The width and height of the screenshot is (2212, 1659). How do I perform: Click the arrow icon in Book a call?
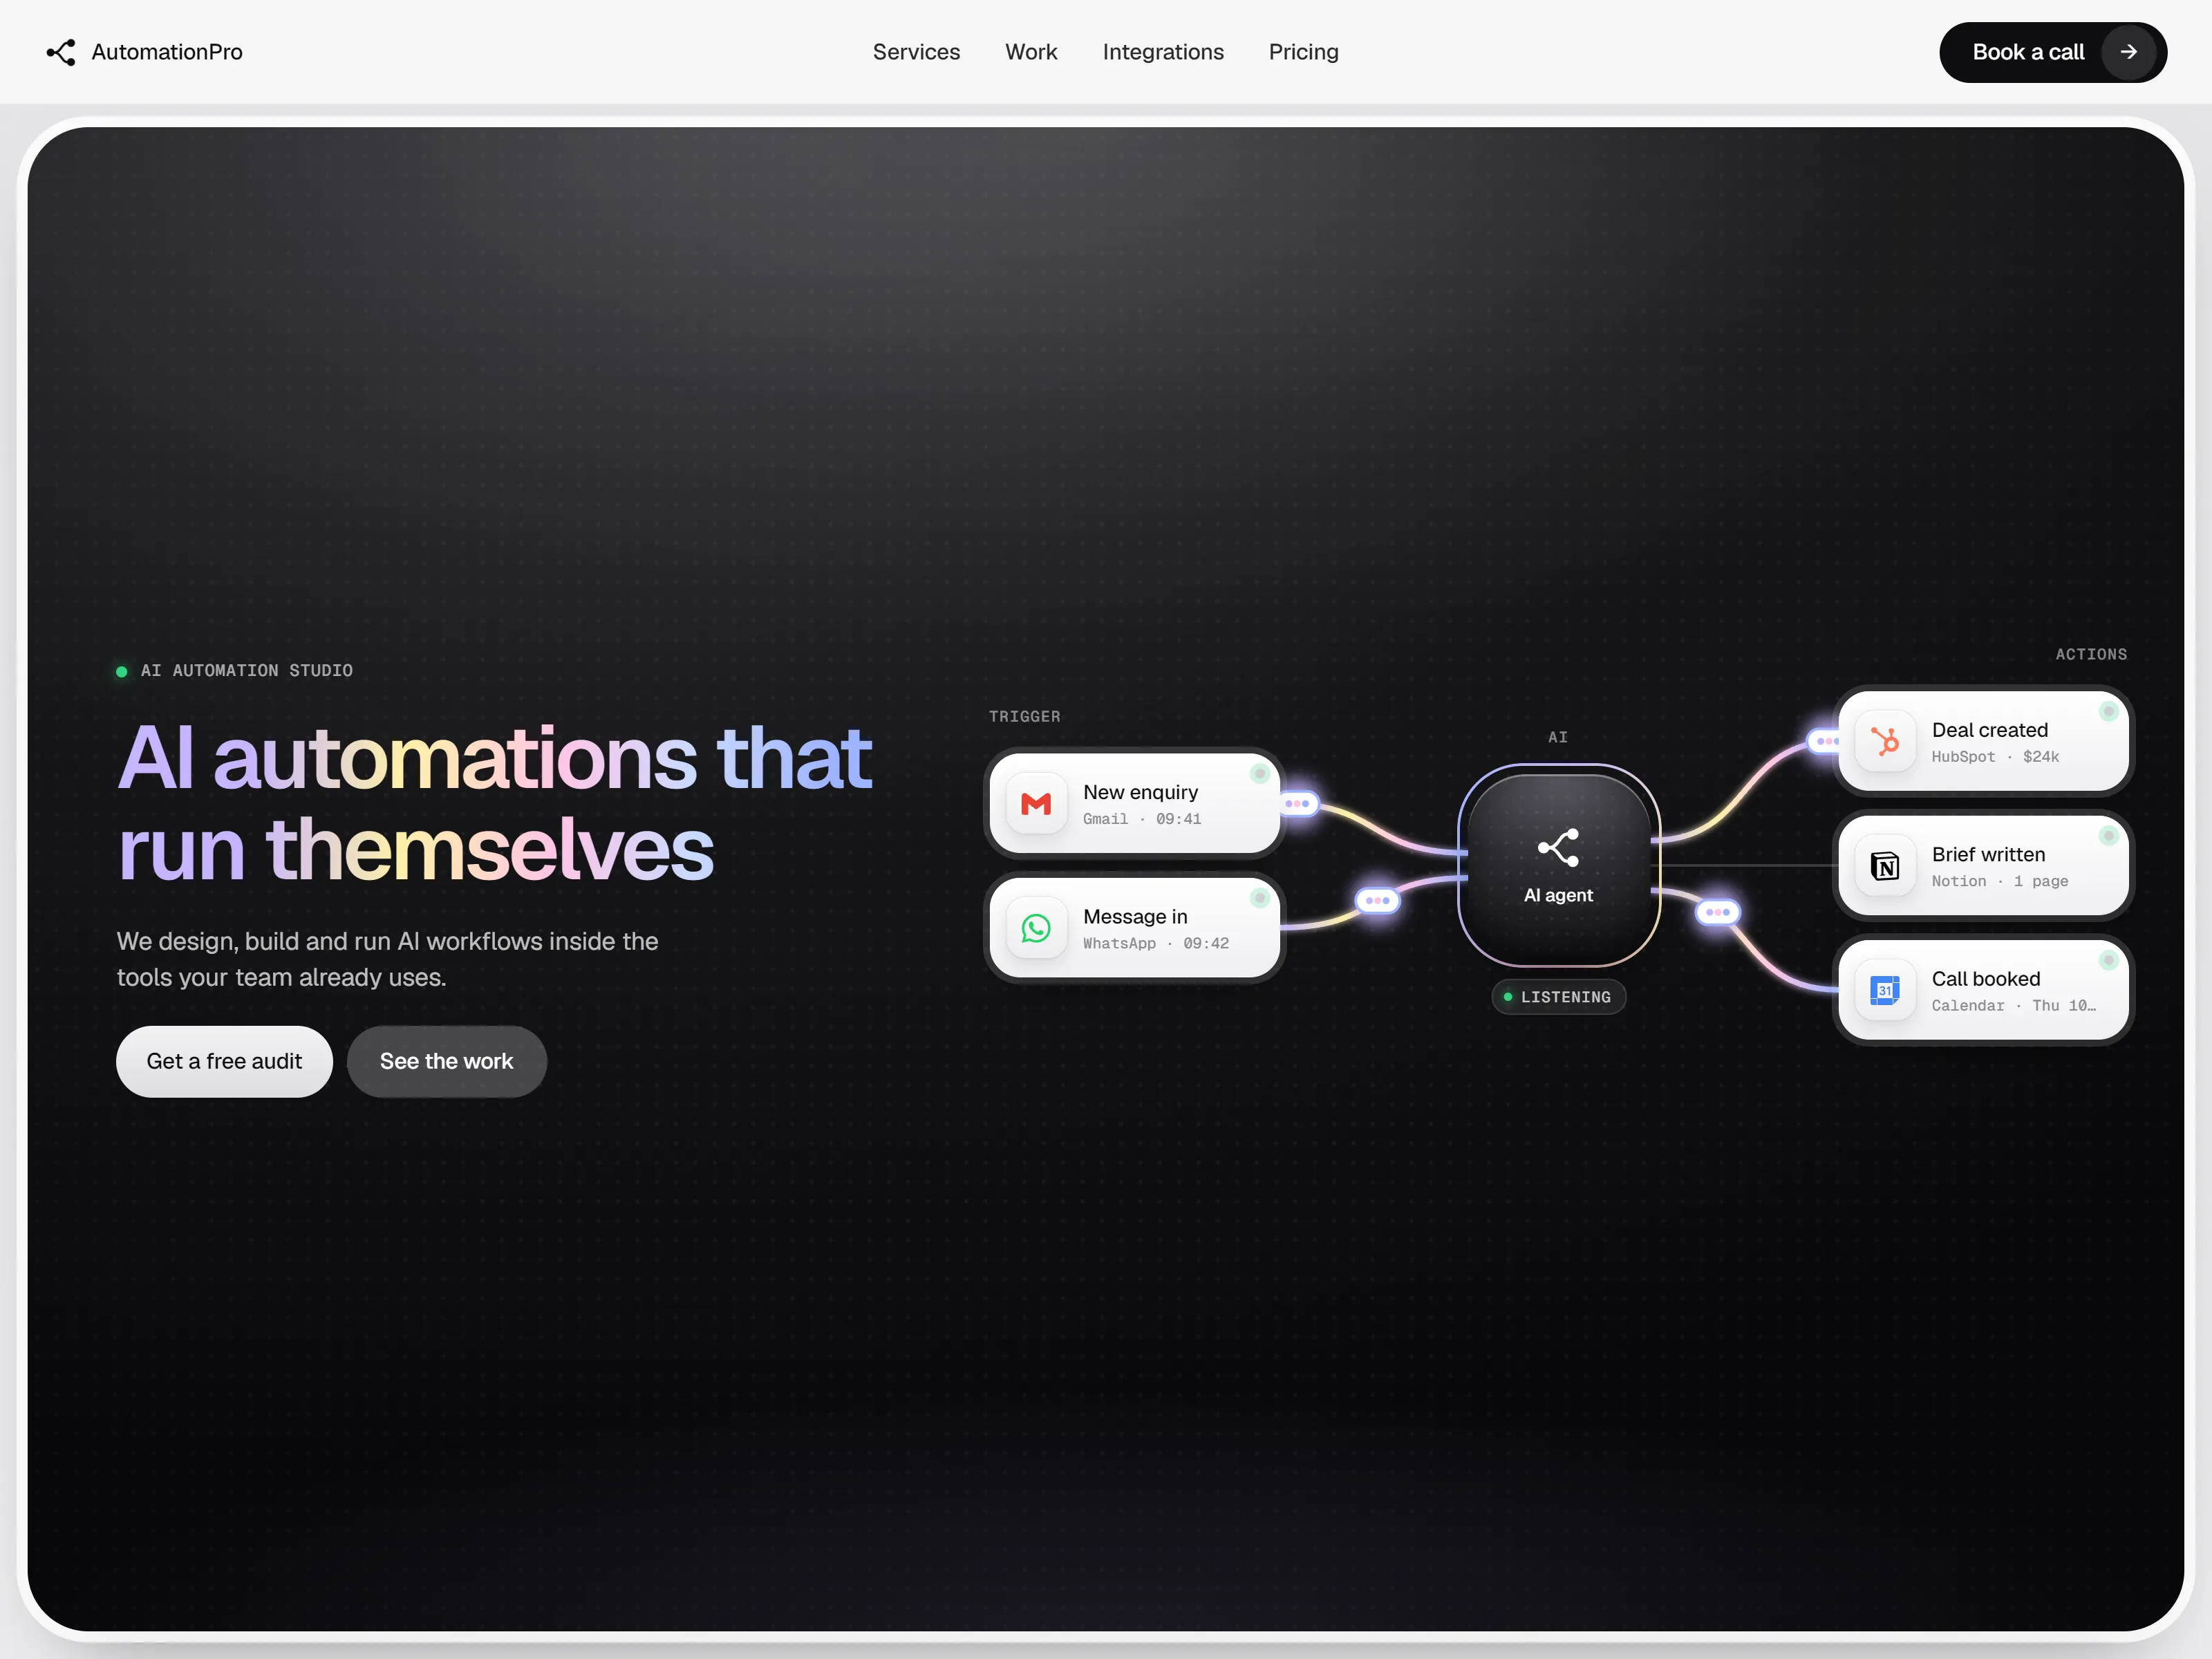pyautogui.click(x=2129, y=52)
